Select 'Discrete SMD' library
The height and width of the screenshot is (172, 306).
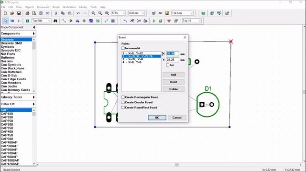[x=11, y=43]
